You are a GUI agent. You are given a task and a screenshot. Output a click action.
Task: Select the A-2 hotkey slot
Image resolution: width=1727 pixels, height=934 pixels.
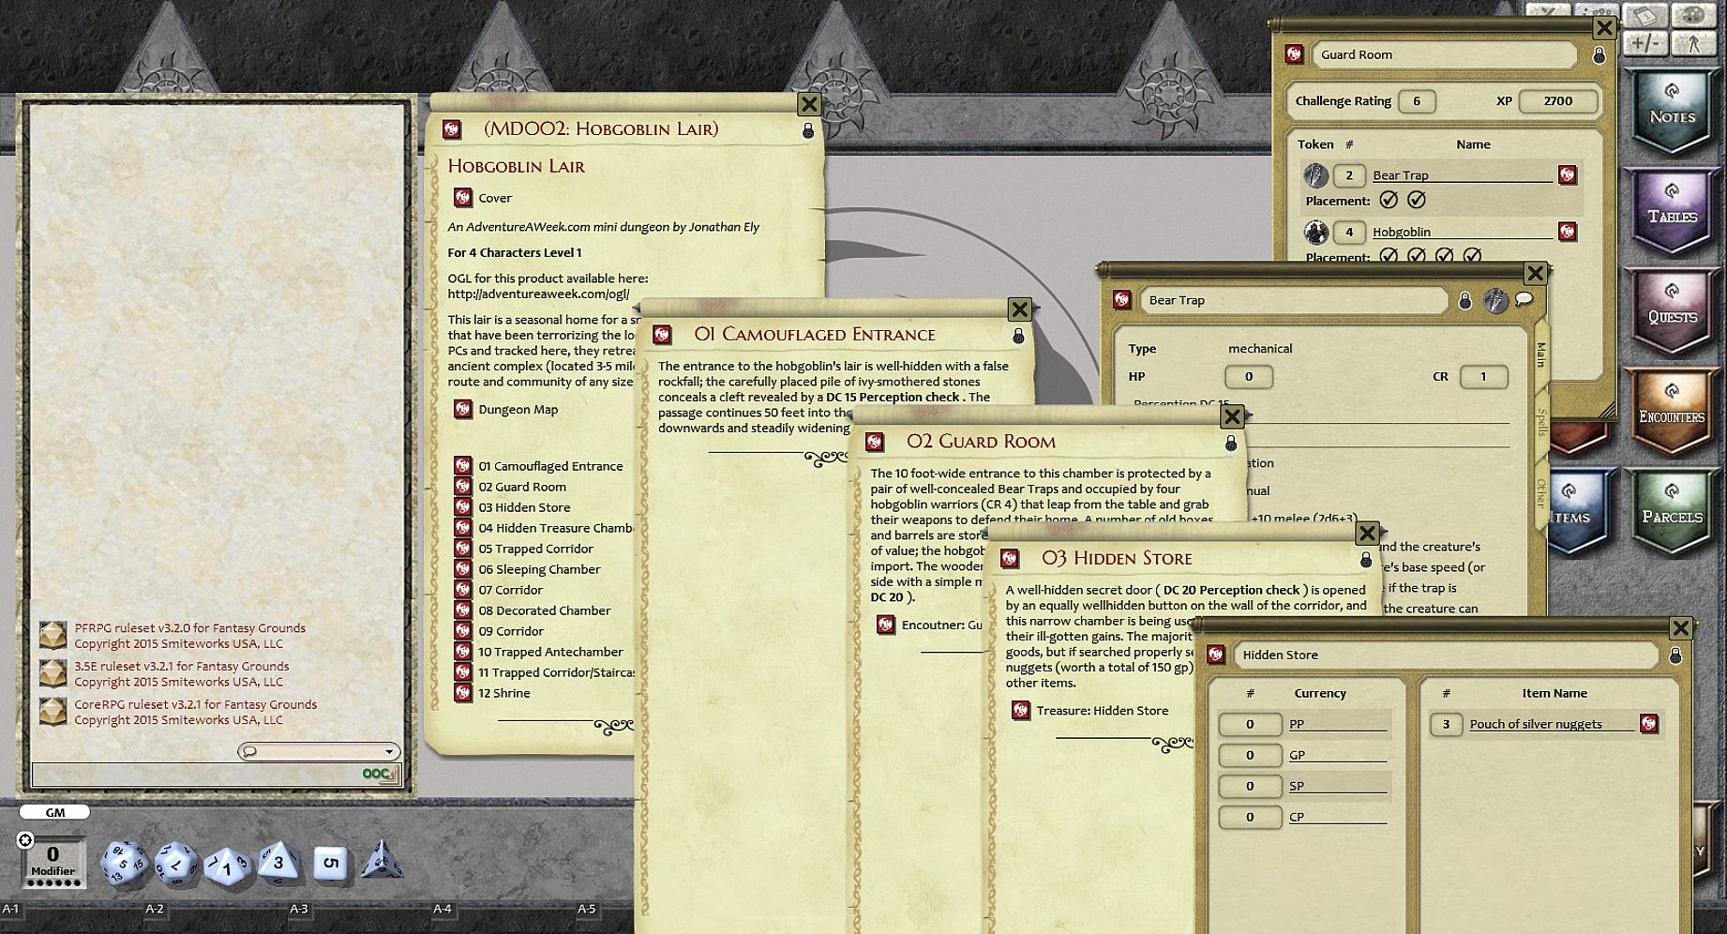tap(155, 909)
